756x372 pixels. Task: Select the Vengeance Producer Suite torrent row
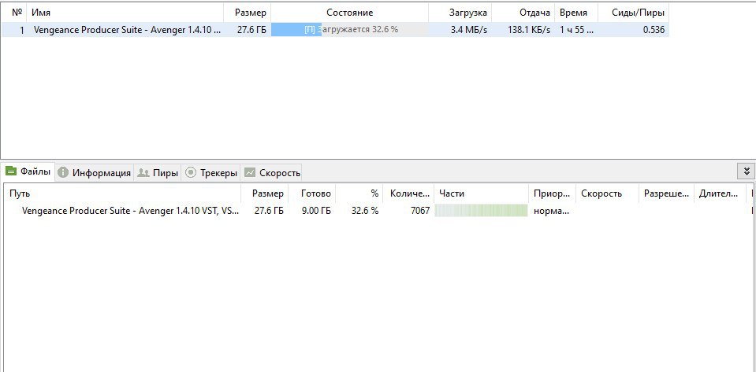(x=335, y=30)
